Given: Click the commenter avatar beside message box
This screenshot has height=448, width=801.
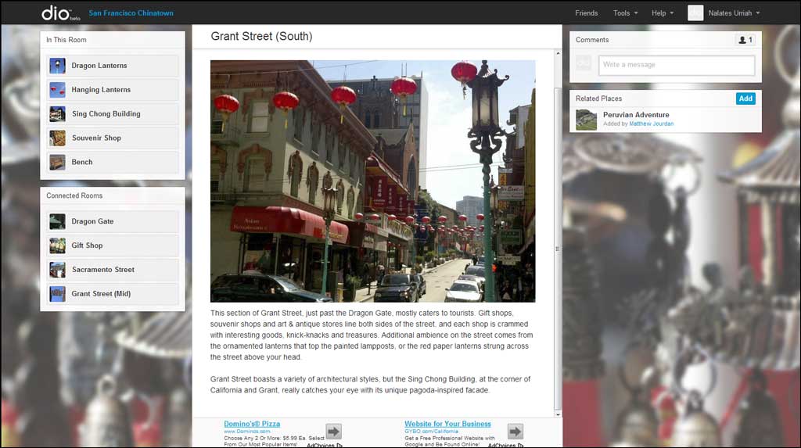Looking at the screenshot, I should pos(584,63).
